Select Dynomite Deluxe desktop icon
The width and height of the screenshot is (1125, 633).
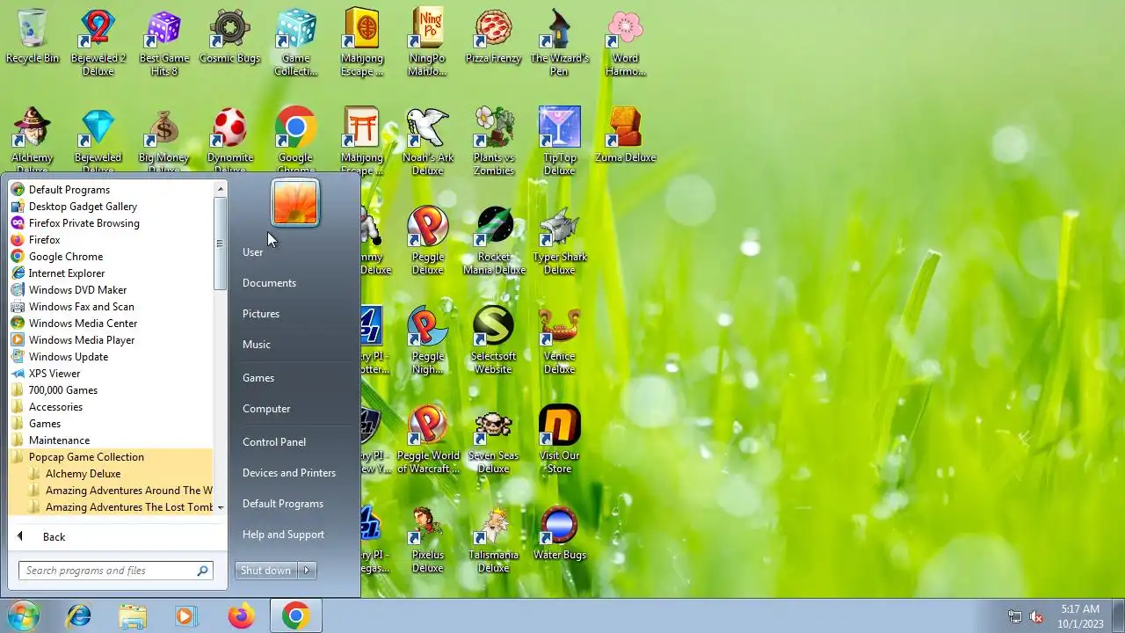[x=230, y=141]
